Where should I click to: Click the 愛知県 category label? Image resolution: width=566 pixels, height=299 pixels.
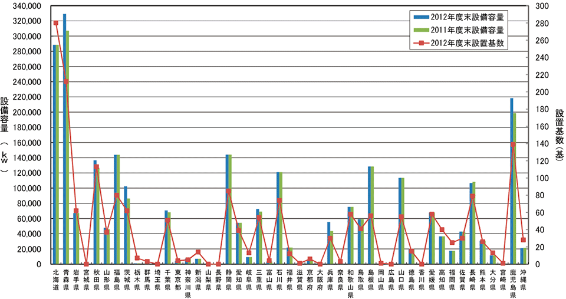tap(239, 279)
